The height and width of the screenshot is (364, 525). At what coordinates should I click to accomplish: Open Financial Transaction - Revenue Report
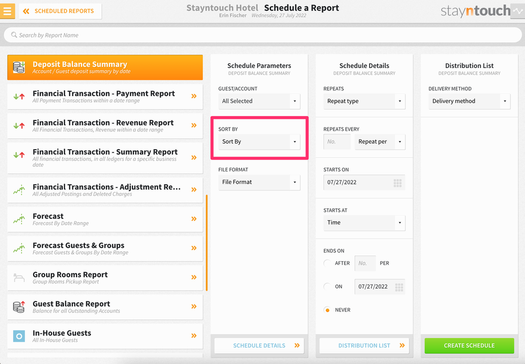pos(105,126)
